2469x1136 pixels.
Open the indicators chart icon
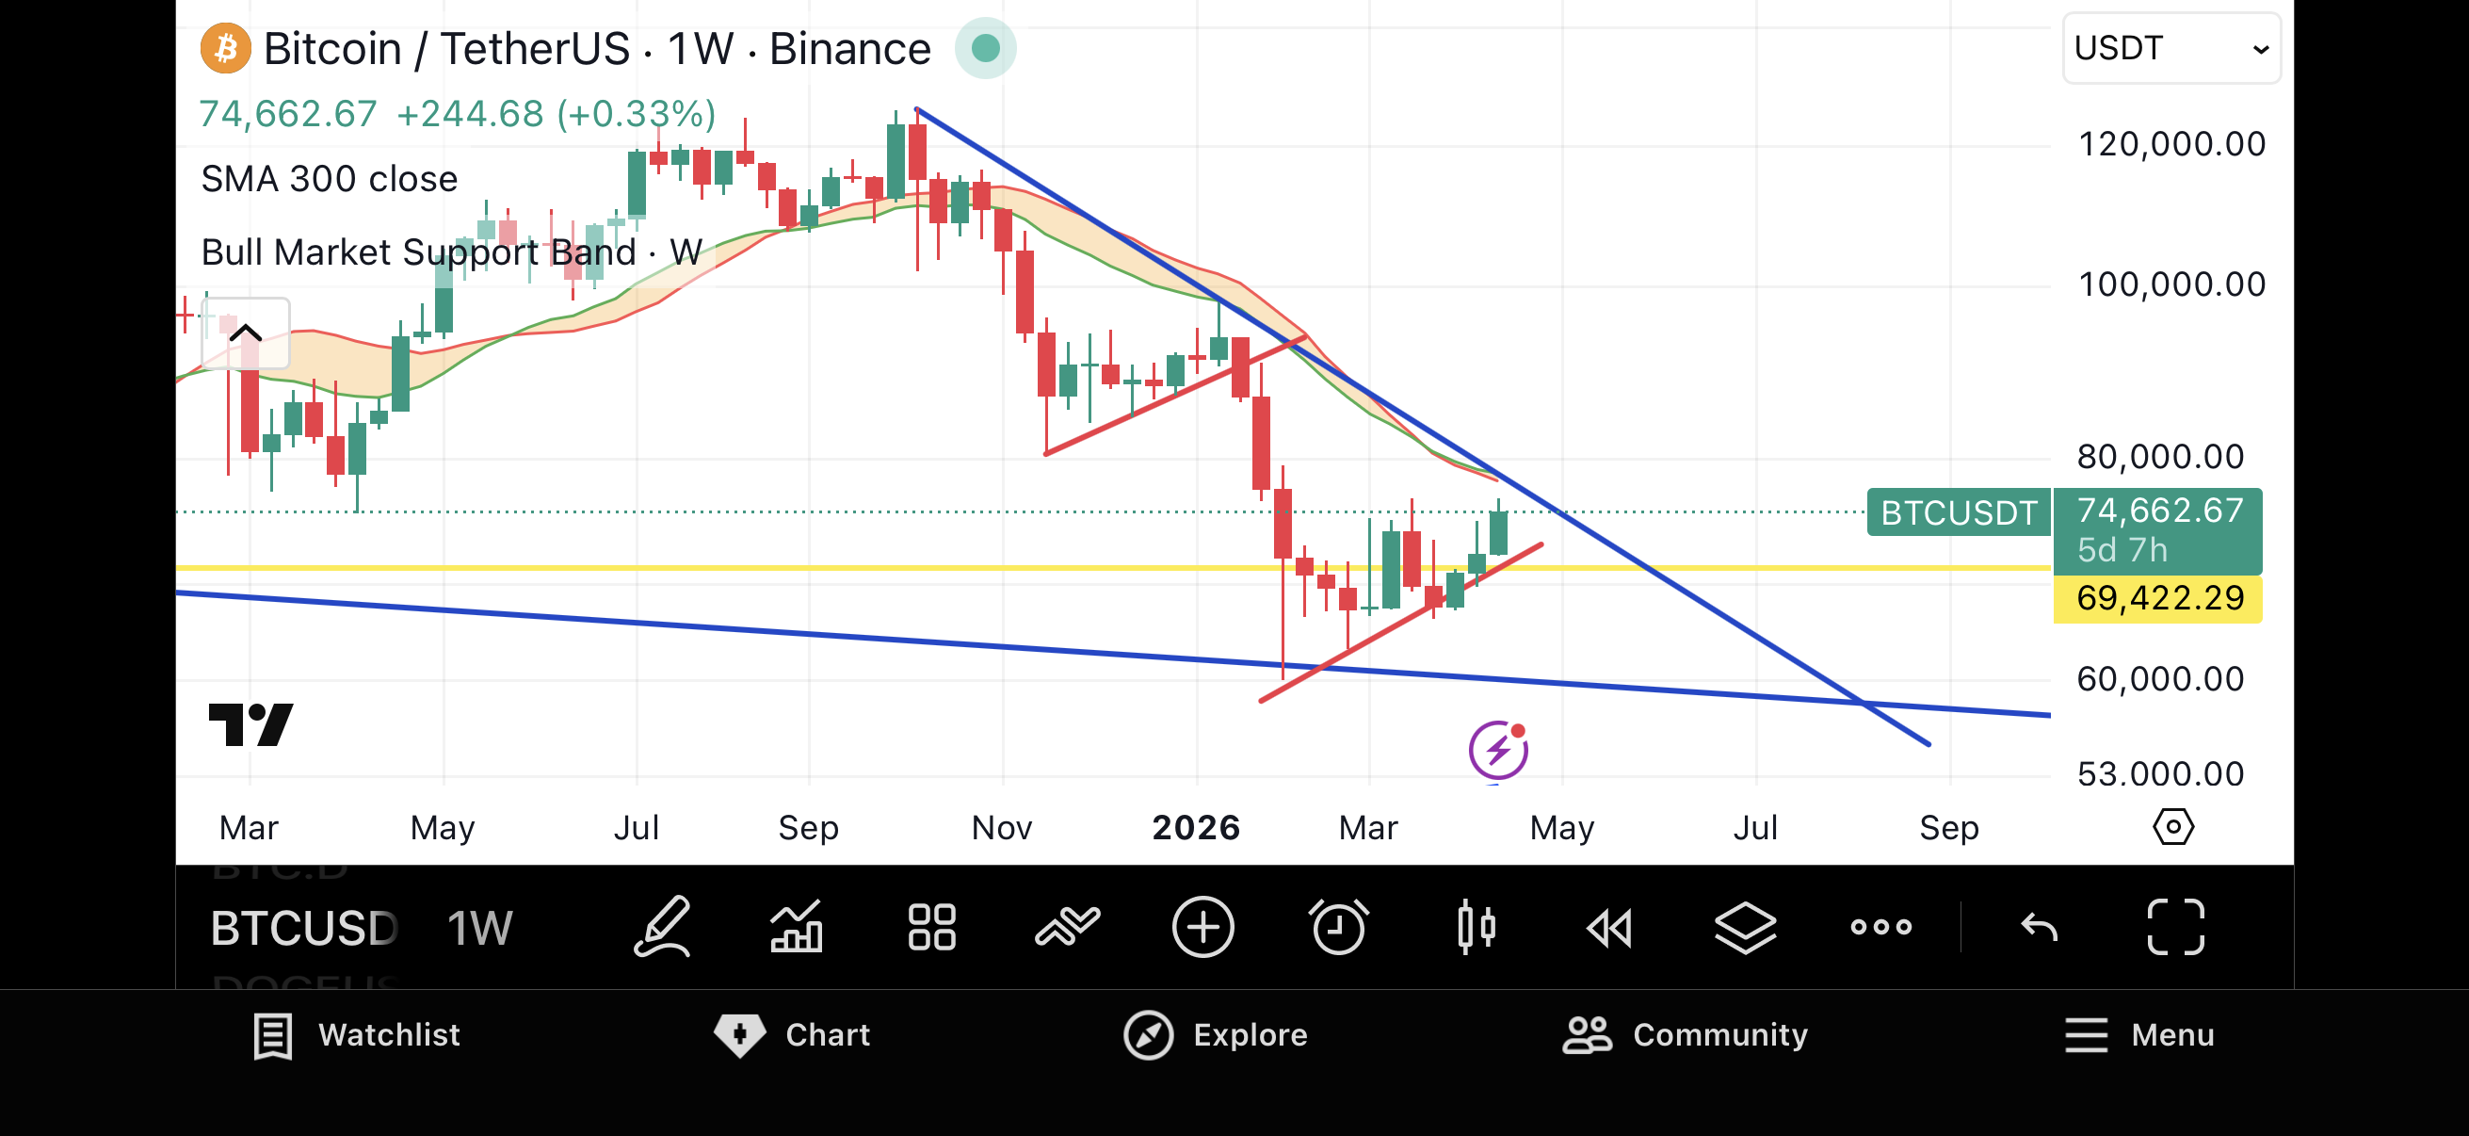pyautogui.click(x=797, y=927)
